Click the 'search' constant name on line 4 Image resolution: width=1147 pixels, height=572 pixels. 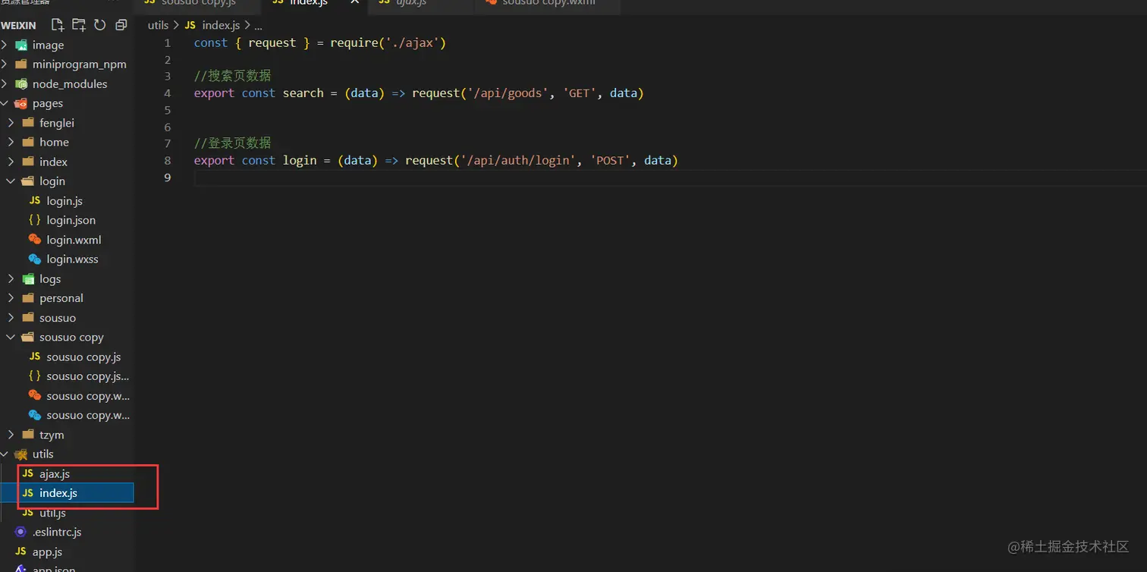coord(303,93)
